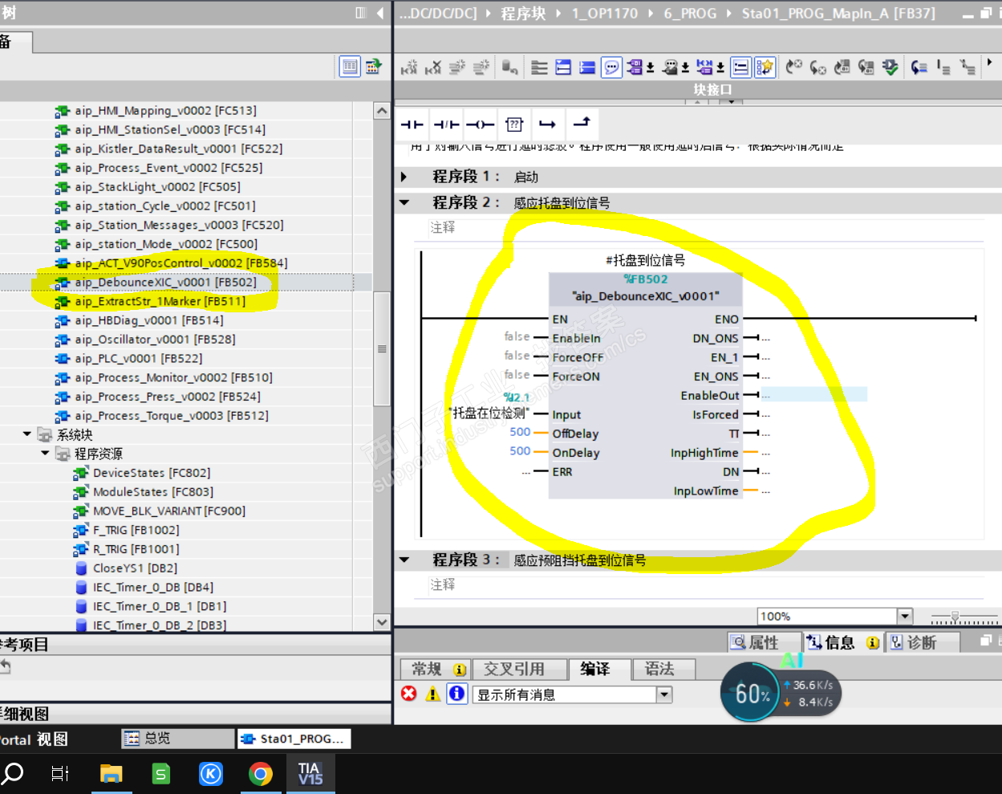
Task: Open the 常规 tab
Action: [436, 669]
